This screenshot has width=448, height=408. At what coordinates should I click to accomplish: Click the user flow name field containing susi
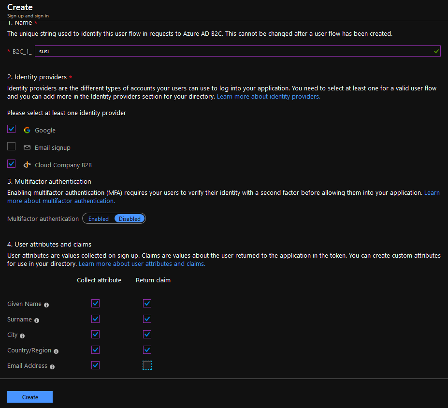pos(237,51)
